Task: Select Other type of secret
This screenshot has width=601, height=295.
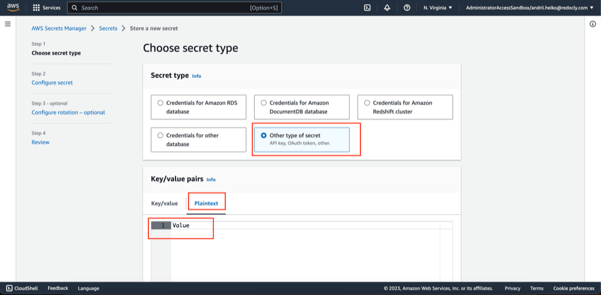Action: pos(302,140)
